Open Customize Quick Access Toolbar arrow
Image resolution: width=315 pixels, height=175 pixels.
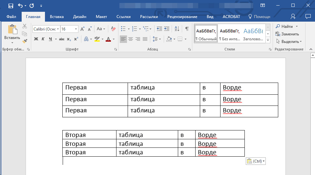pyautogui.click(x=41, y=6)
